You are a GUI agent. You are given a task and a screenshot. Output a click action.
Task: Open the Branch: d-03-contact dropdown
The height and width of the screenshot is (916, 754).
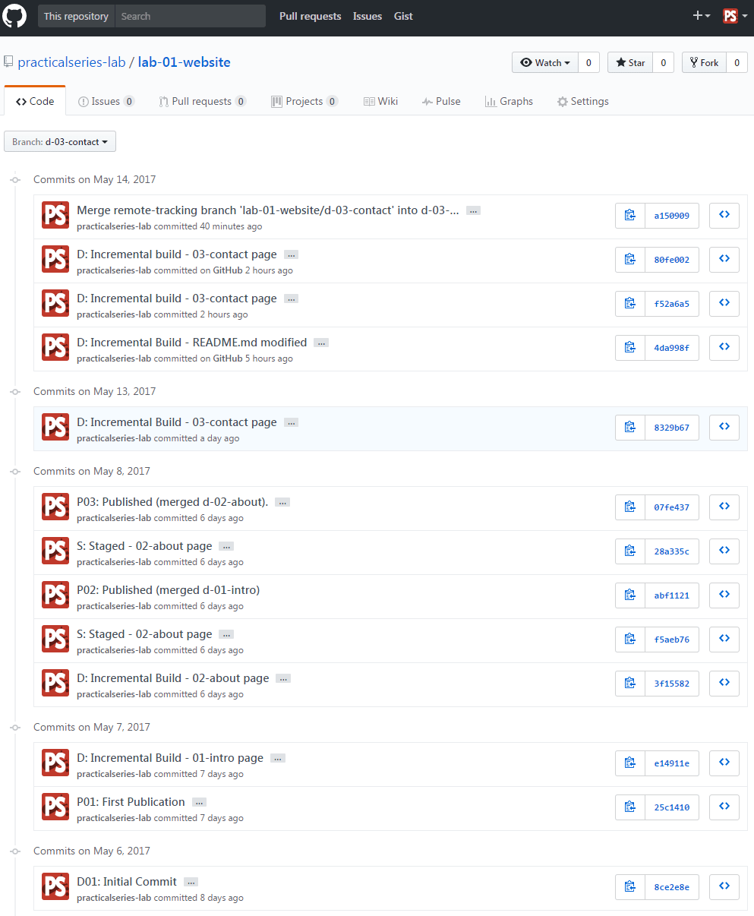point(60,142)
